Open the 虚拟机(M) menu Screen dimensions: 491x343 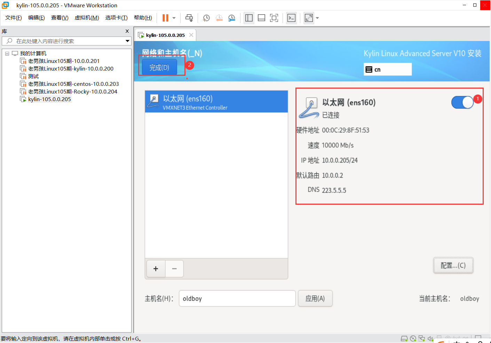[x=87, y=18]
